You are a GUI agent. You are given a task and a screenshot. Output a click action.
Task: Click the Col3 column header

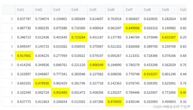(60, 10)
